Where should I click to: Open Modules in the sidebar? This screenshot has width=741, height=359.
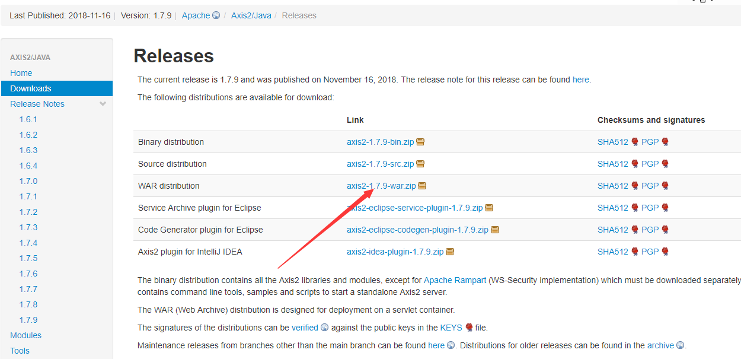(x=25, y=335)
